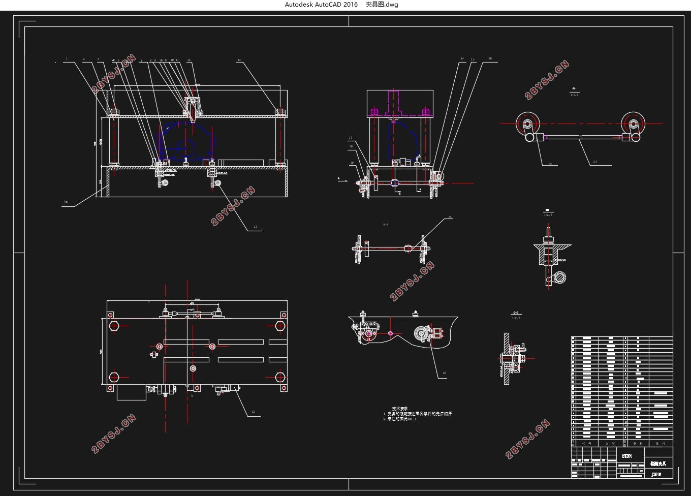Select part balloon number 1 at top left
Screen dimensions: 691x496
click(67, 59)
